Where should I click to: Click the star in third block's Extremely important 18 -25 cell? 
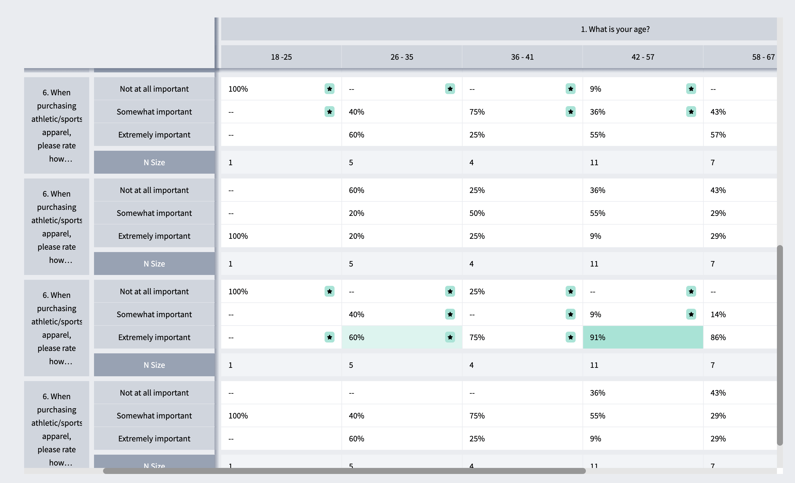(329, 337)
